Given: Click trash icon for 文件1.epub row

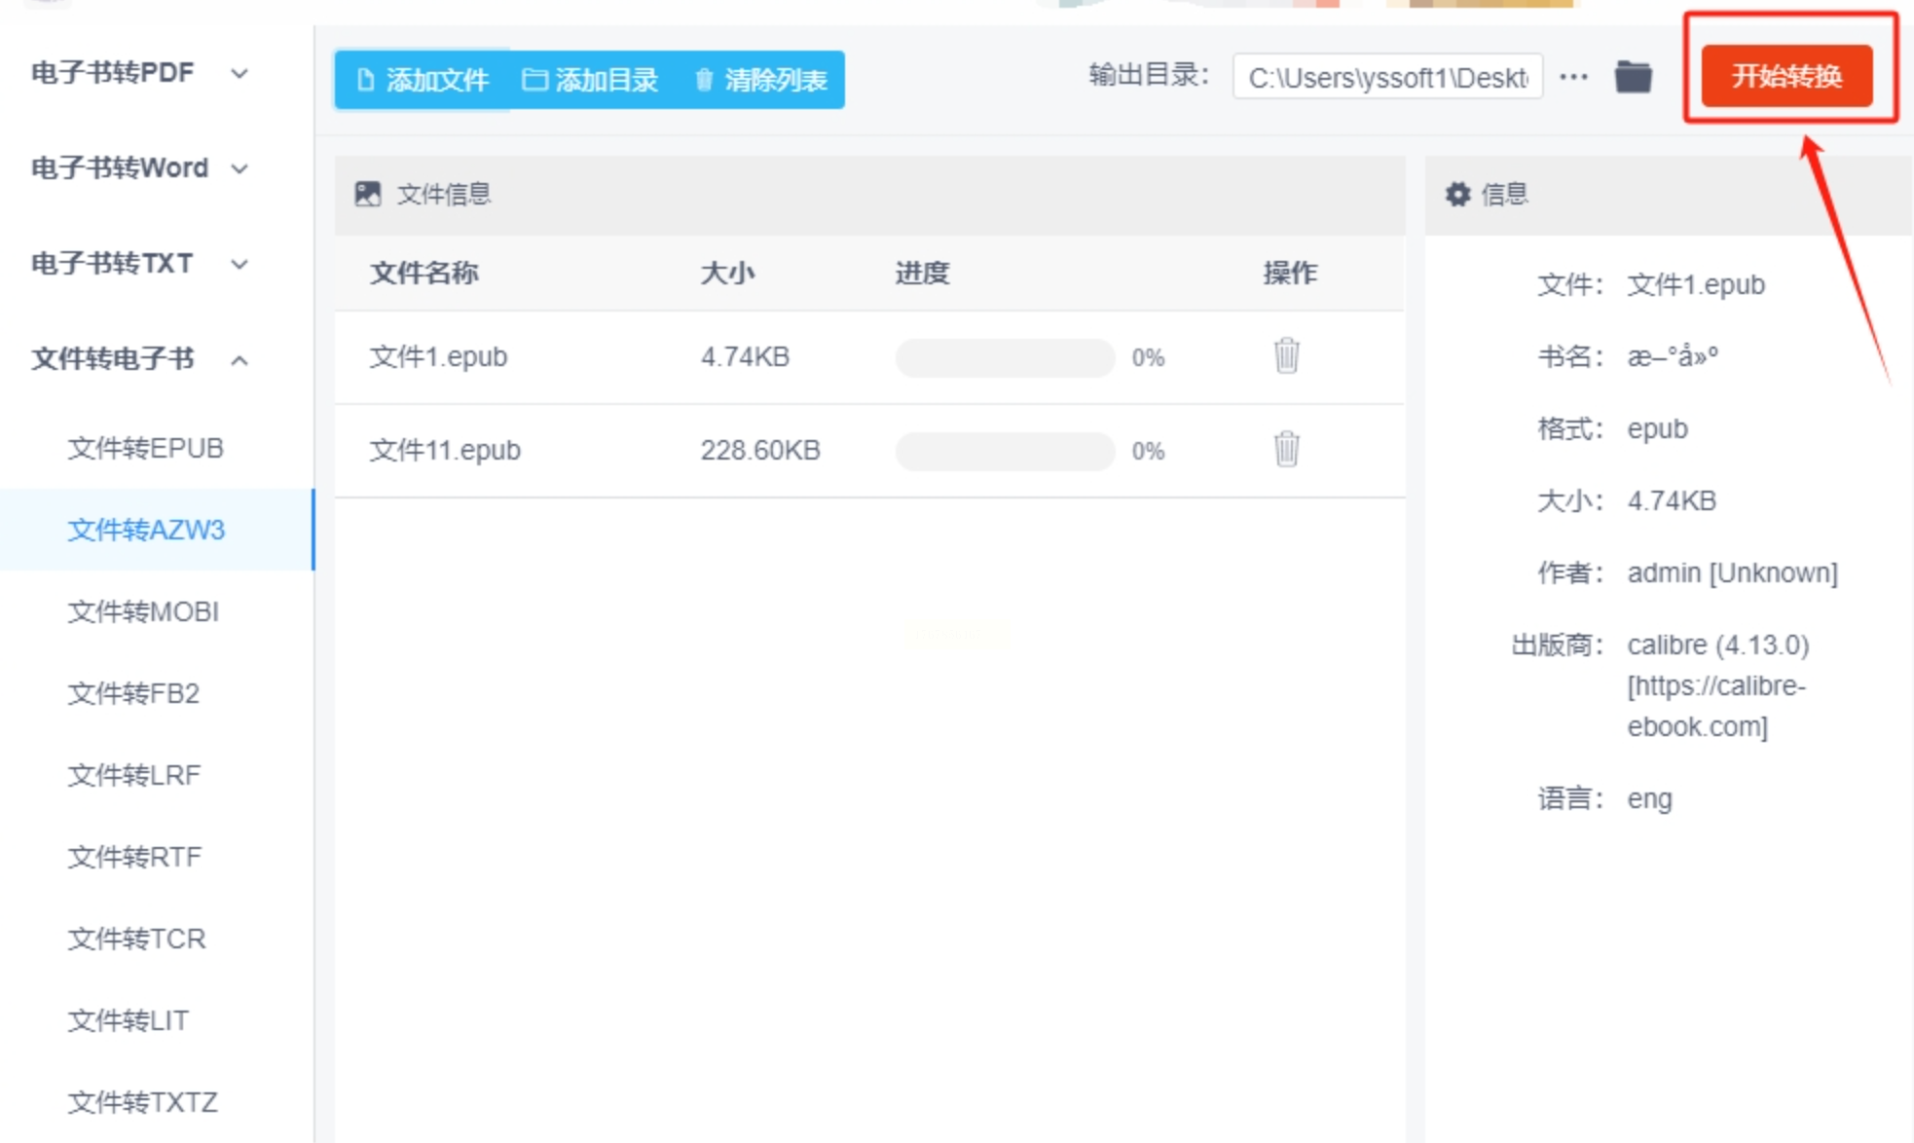Looking at the screenshot, I should 1286,356.
